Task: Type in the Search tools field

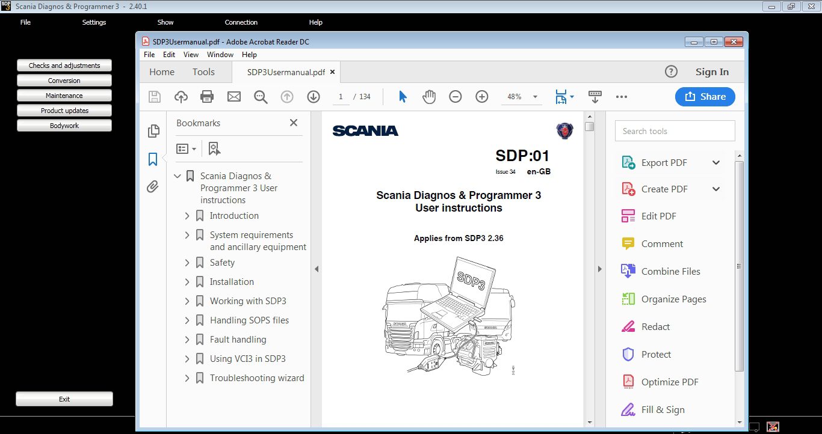Action: [x=674, y=130]
